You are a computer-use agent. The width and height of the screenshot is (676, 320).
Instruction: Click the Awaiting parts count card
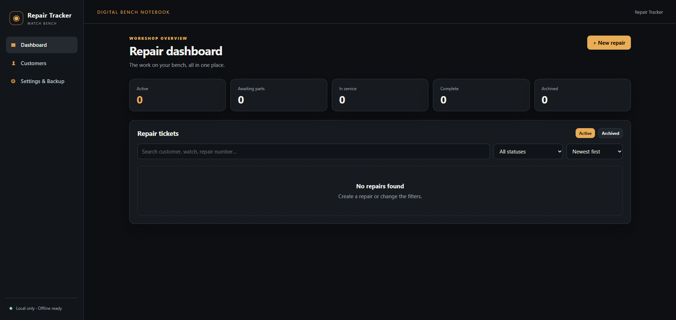coord(279,95)
